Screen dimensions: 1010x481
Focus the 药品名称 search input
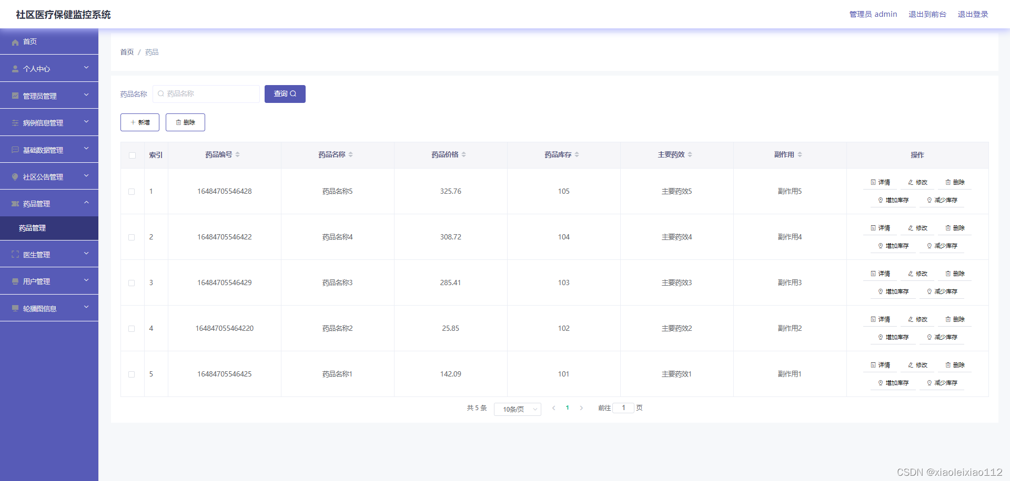206,94
